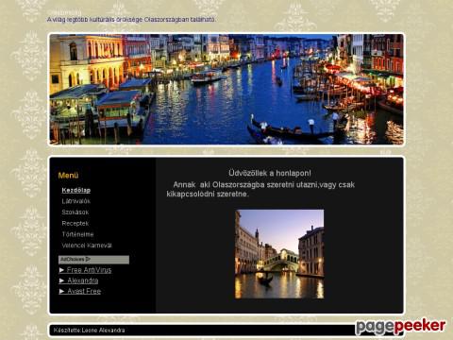The image size is (453, 340).
Task: Click the faint site title above tagline
Action: (64, 13)
